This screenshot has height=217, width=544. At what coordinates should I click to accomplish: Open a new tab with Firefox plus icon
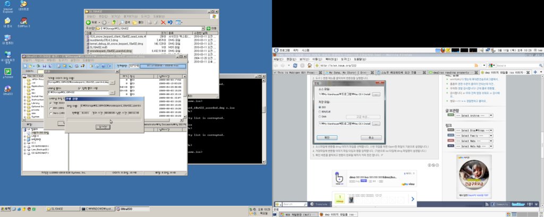[535, 72]
